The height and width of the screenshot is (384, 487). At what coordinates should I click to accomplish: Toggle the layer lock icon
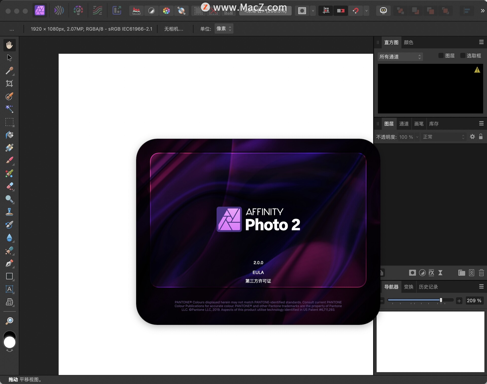point(481,137)
